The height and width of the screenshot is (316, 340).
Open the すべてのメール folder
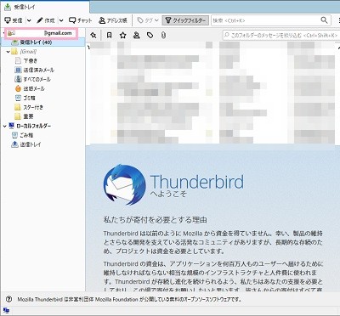tap(33, 80)
